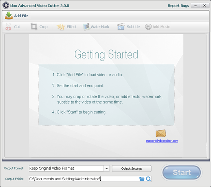Open the WaterMark tool icon
The height and width of the screenshot is (187, 211).
[x=86, y=26]
